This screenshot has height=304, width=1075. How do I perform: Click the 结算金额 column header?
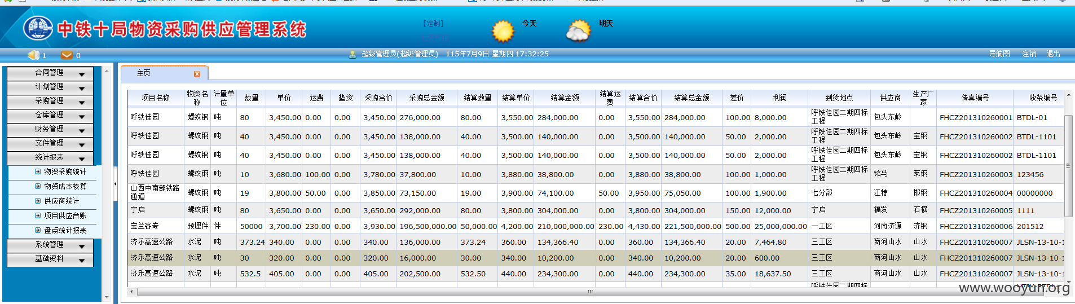click(x=565, y=98)
